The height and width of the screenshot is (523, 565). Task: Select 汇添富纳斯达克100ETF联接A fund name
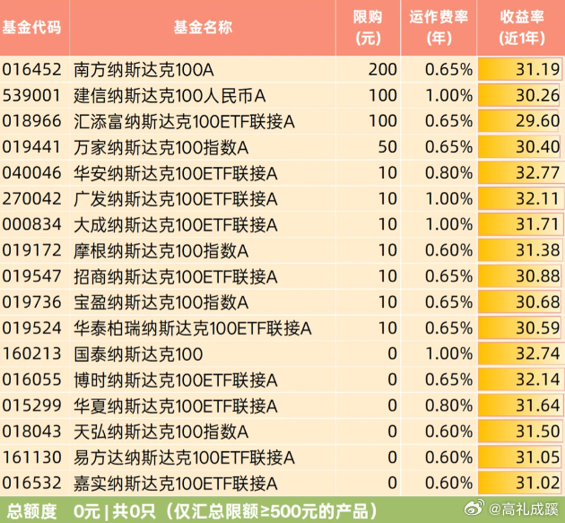184,121
